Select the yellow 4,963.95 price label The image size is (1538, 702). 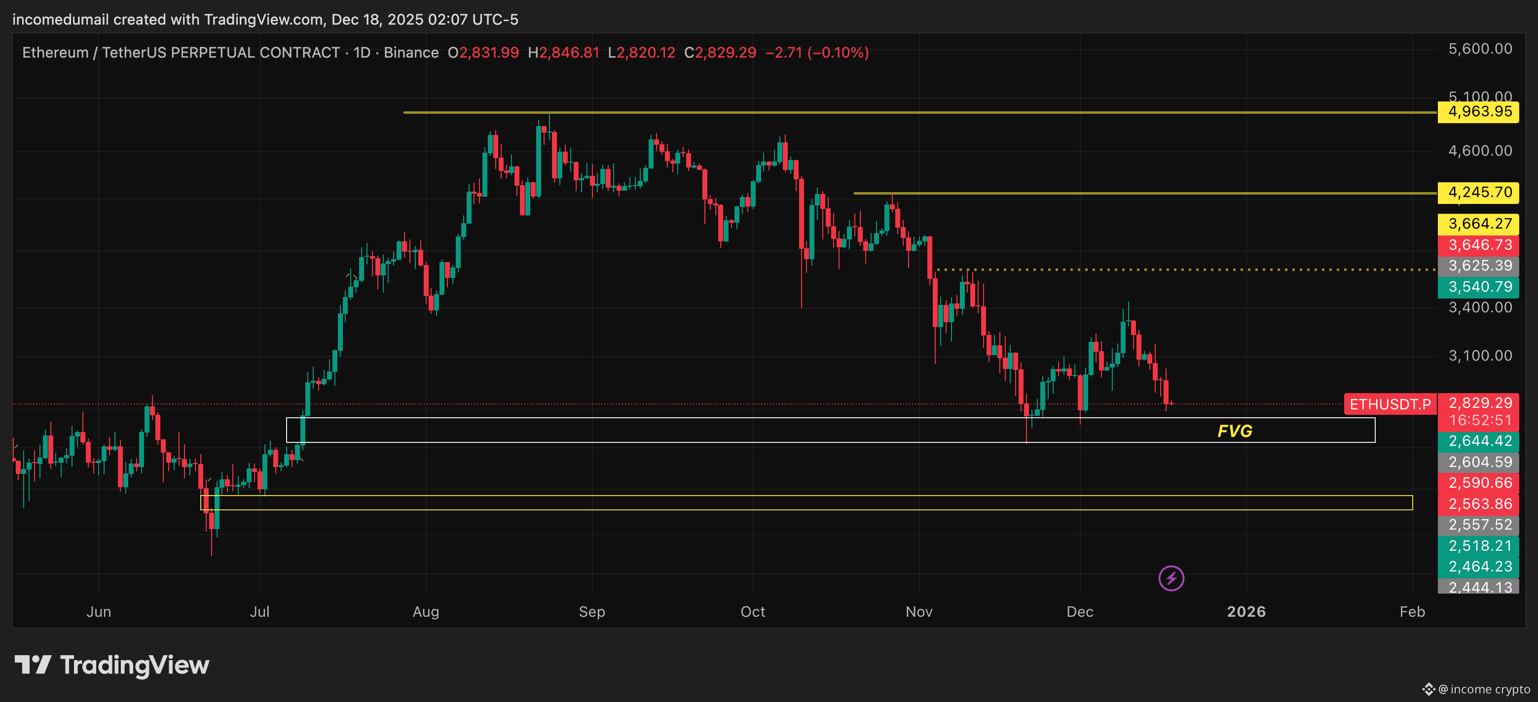click(1479, 112)
